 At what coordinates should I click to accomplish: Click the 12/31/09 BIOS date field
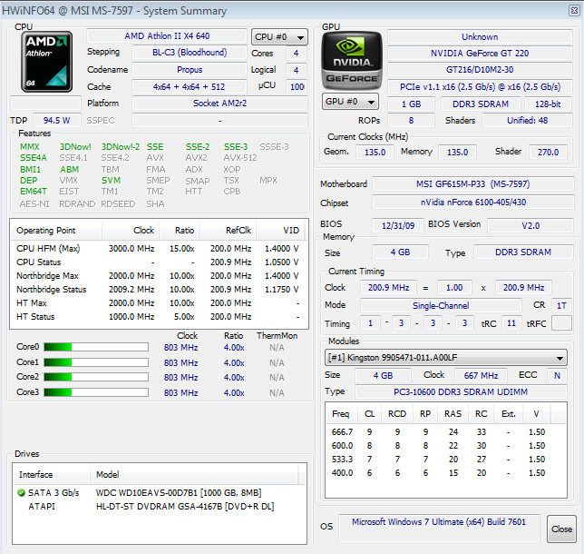coord(398,226)
